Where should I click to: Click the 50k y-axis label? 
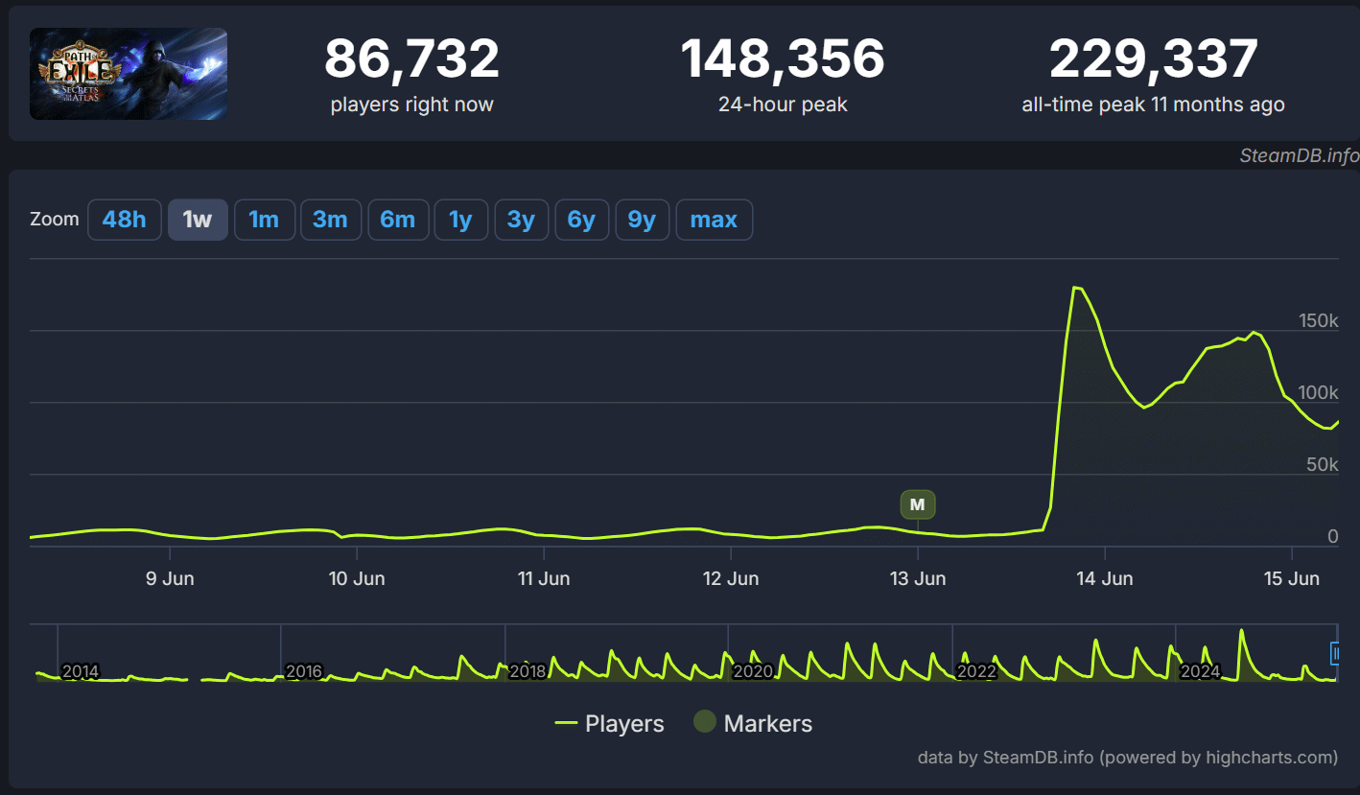click(1323, 465)
